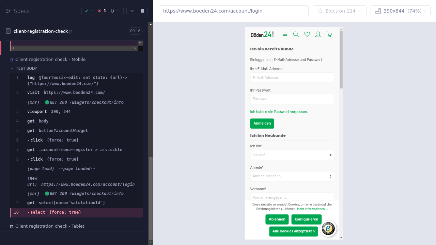Open the Electron 114 browser dropdown
The height and width of the screenshot is (245, 436).
(x=340, y=11)
